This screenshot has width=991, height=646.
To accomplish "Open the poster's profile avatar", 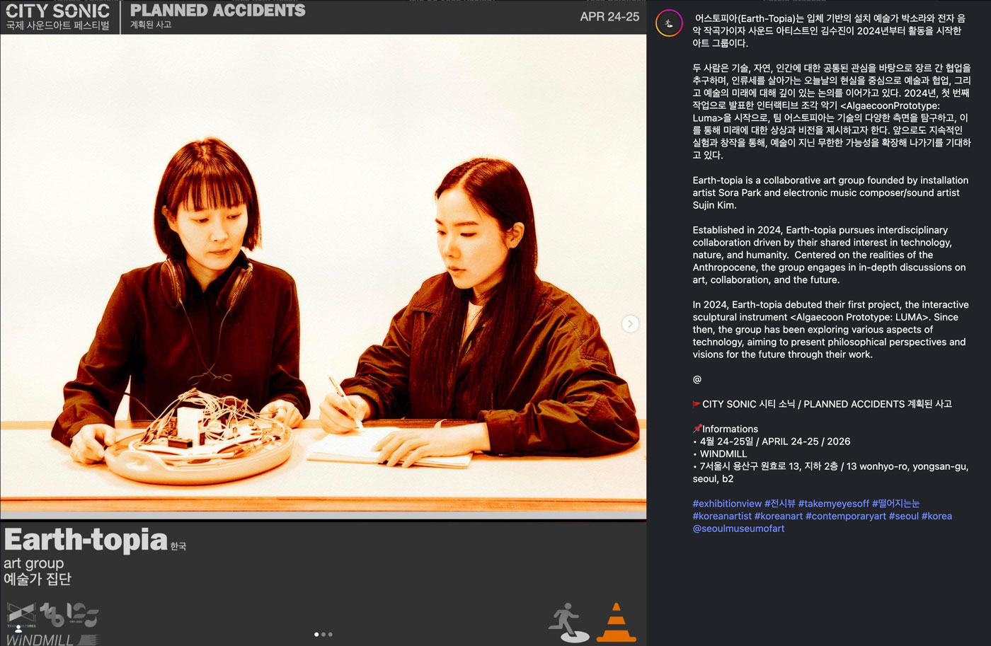I will [x=668, y=23].
